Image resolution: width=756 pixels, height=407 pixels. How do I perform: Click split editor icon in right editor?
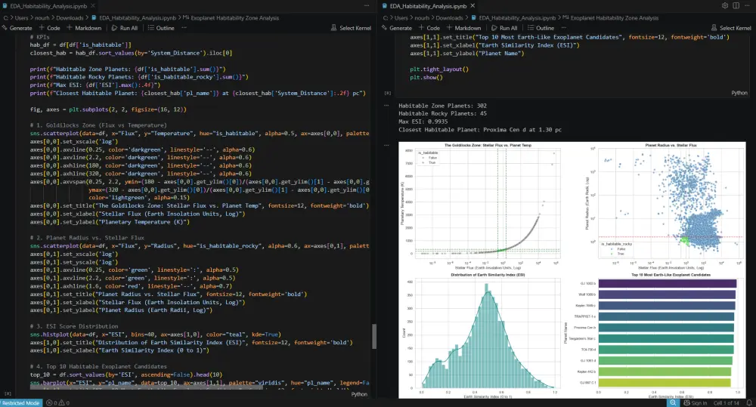coord(736,6)
